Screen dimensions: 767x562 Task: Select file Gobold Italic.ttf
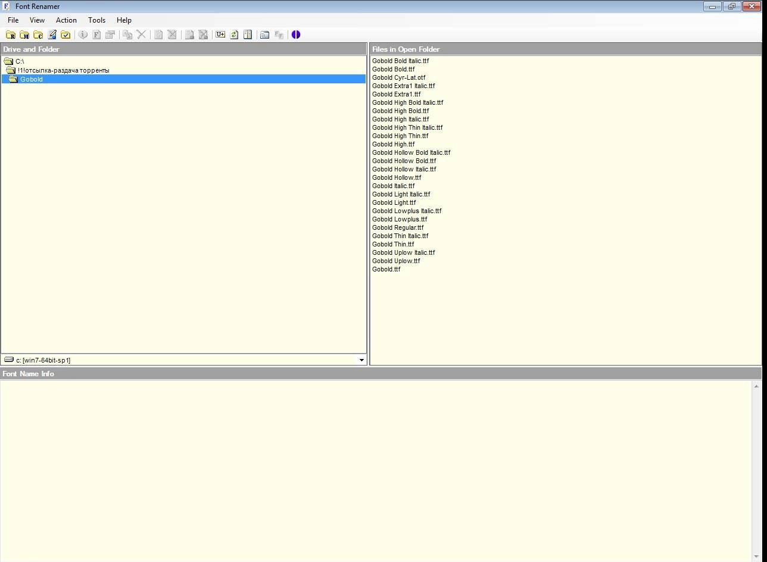[x=393, y=186]
